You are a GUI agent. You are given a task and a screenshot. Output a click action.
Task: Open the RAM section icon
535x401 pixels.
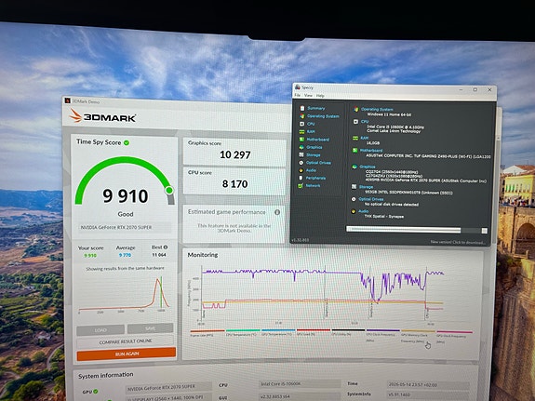click(302, 132)
